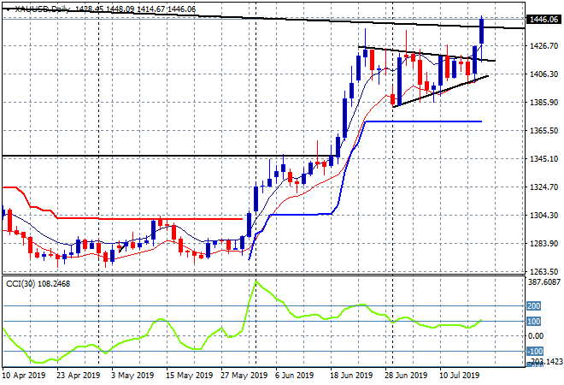Click date label 10 Jul 2019
This screenshot has height=385, width=564.
[x=460, y=376]
